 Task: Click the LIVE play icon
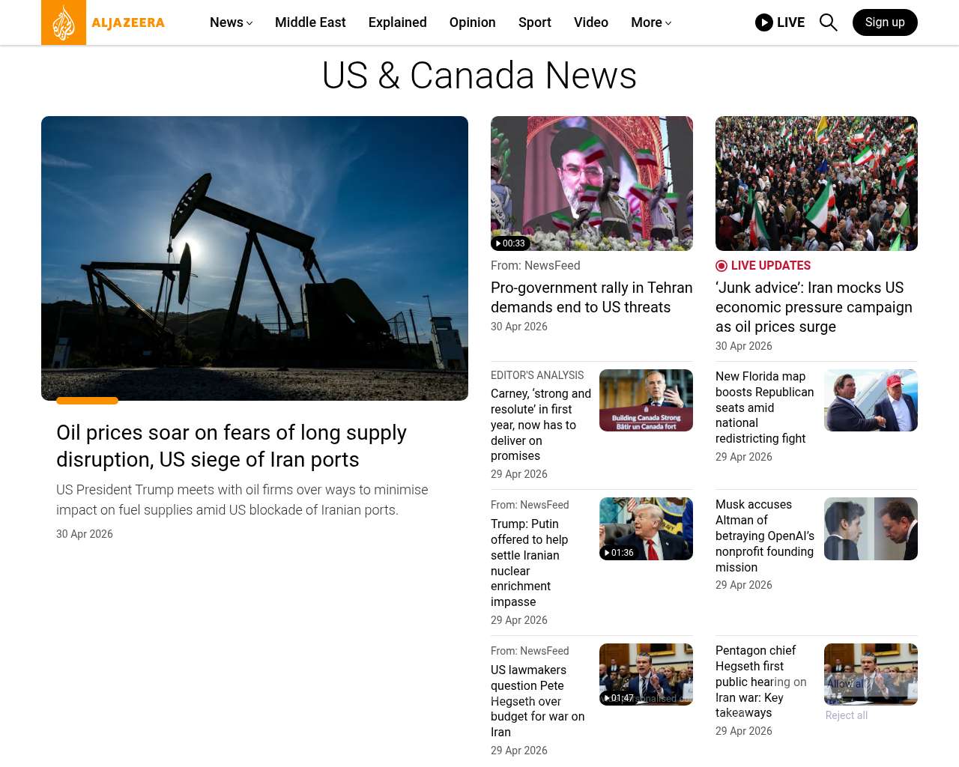click(764, 22)
